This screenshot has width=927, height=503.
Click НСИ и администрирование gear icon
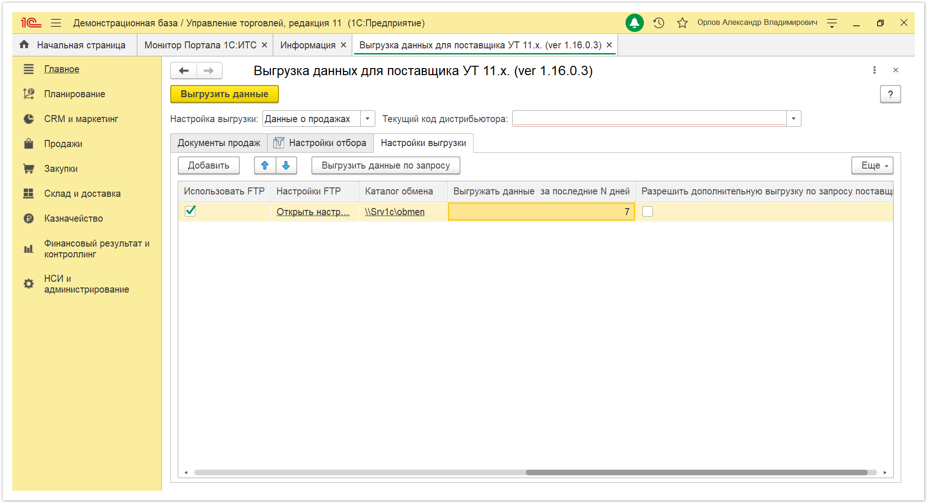pos(29,284)
